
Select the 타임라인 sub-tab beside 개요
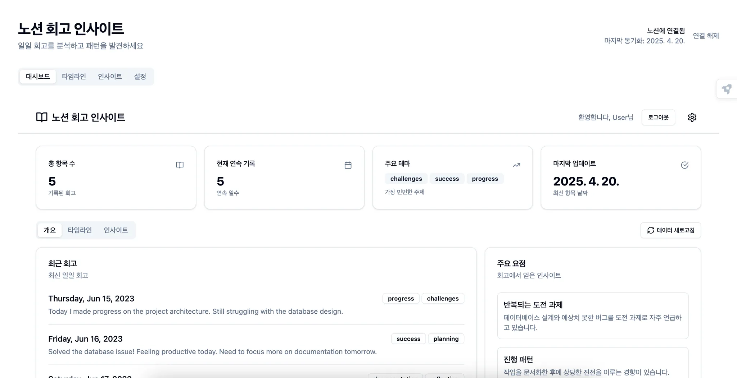pos(80,230)
